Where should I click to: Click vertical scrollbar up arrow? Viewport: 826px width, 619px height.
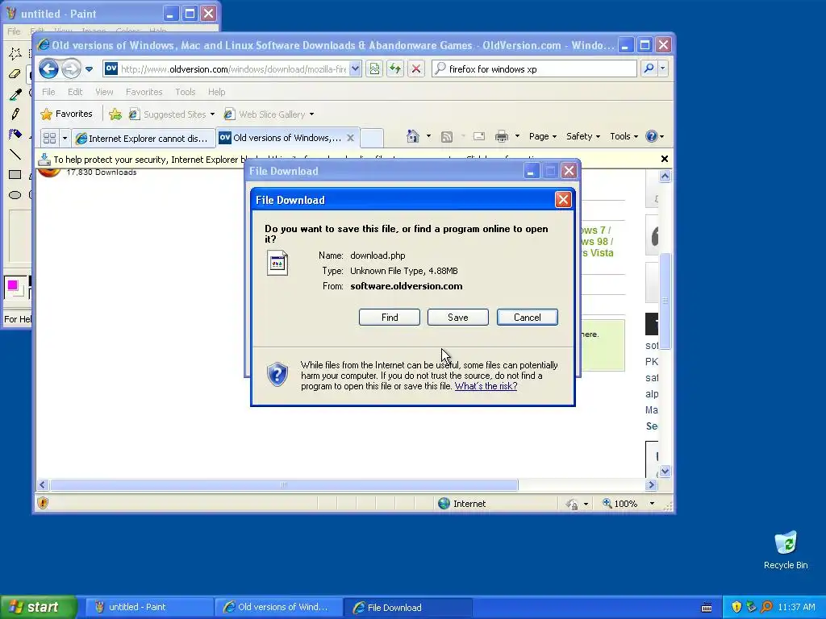coord(665,177)
